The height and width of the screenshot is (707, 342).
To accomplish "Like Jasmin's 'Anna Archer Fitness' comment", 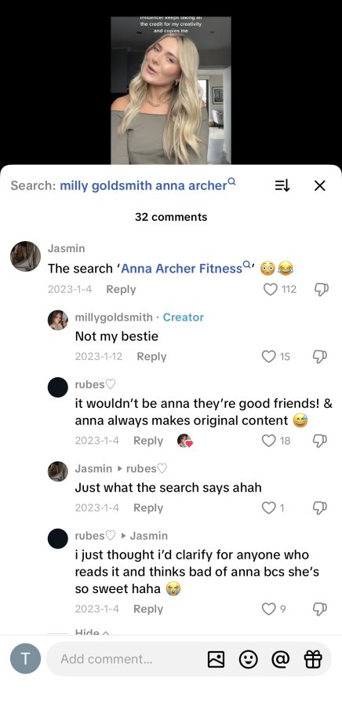I will [270, 289].
